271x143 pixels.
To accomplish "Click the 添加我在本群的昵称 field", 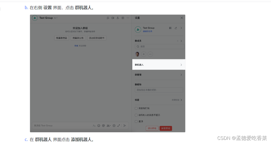I will tap(159, 90).
